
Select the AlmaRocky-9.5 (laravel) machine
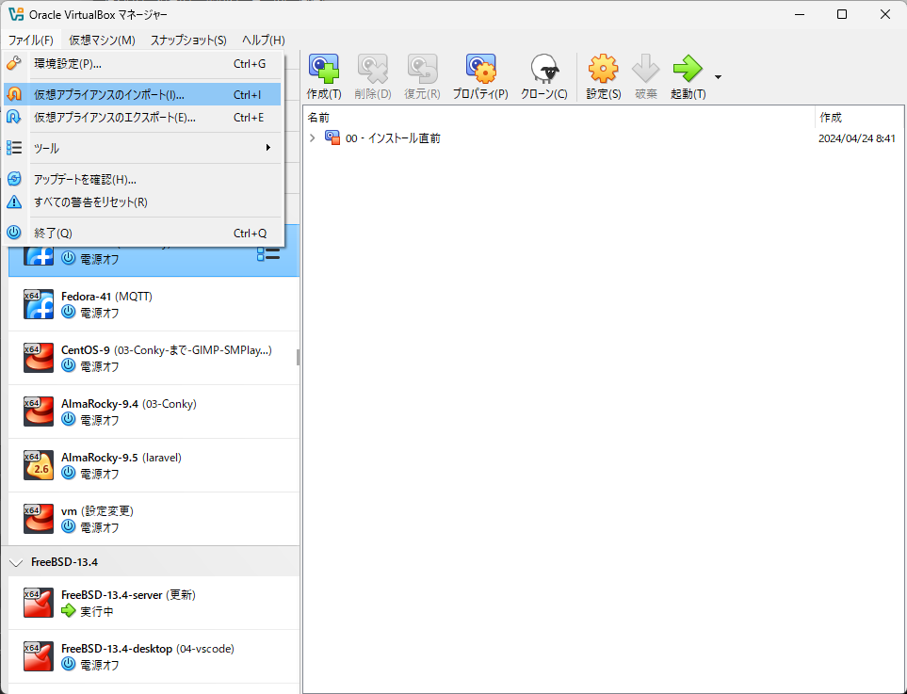point(154,465)
